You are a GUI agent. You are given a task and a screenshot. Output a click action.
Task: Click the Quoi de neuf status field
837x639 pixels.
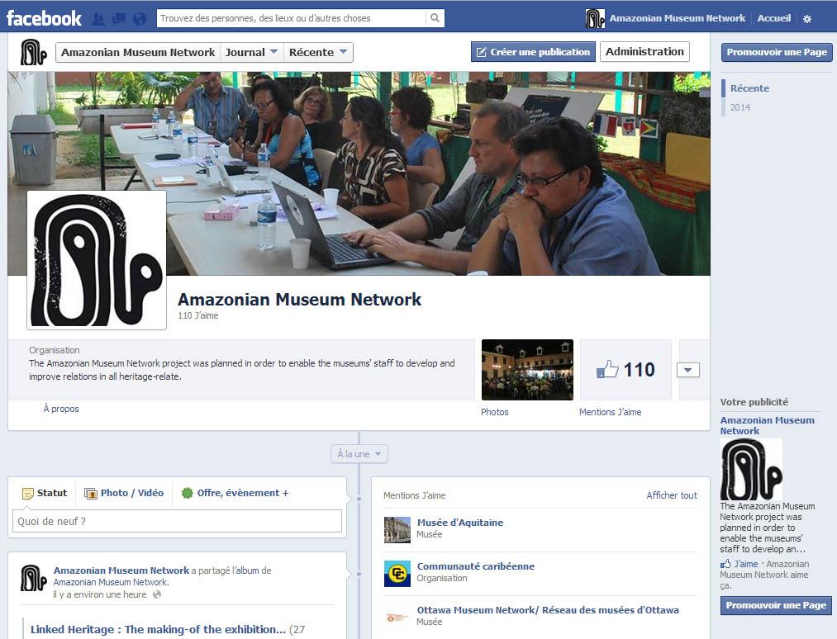177,521
